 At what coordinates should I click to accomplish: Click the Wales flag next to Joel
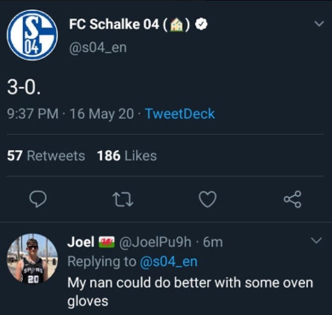coord(105,242)
